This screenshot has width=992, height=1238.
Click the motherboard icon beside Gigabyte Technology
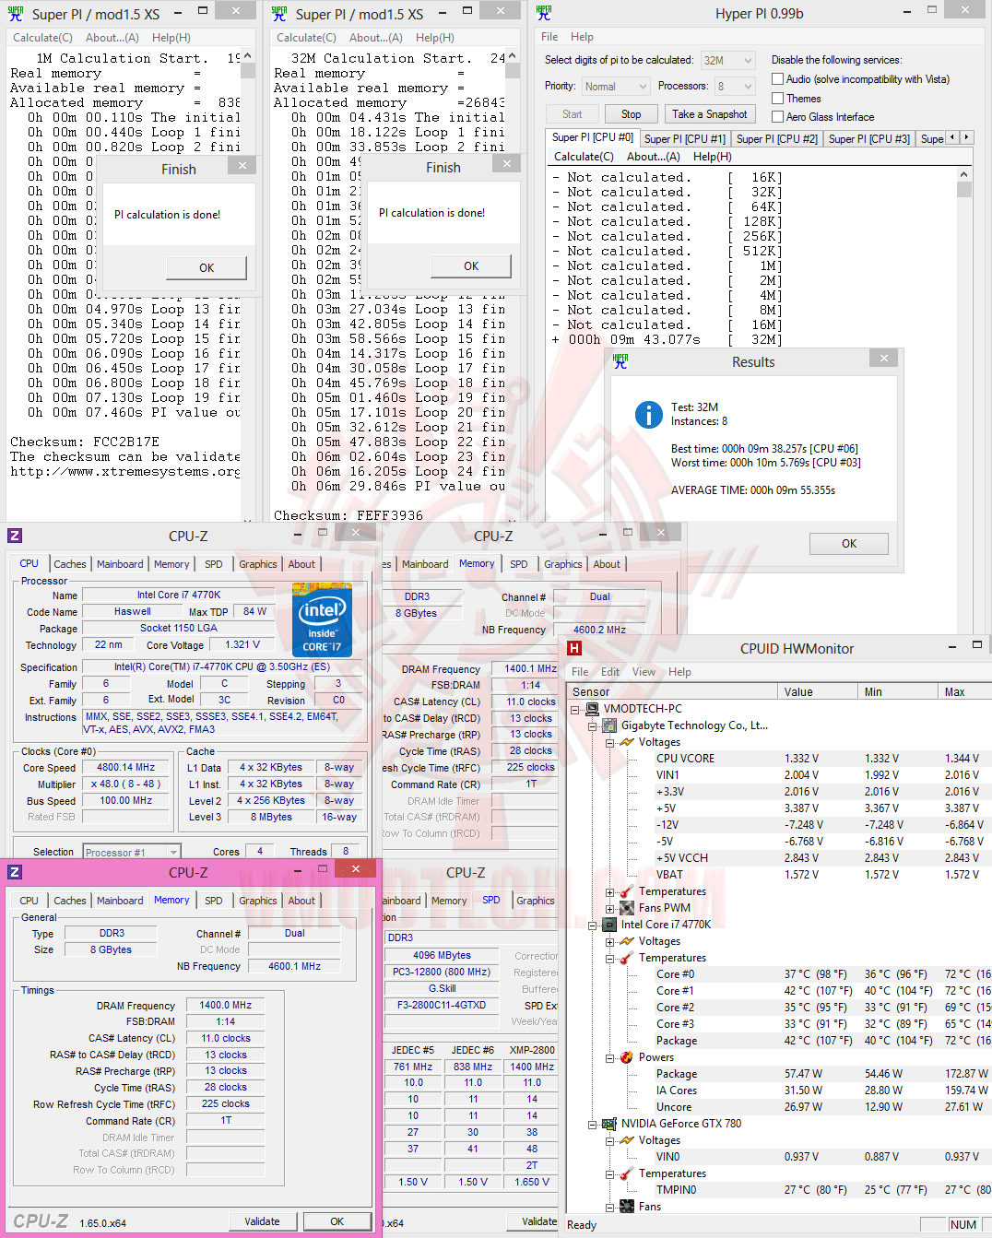pyautogui.click(x=609, y=725)
